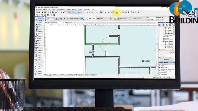Select the curved wall geometry method
The width and height of the screenshot is (198, 111).
point(86,18)
